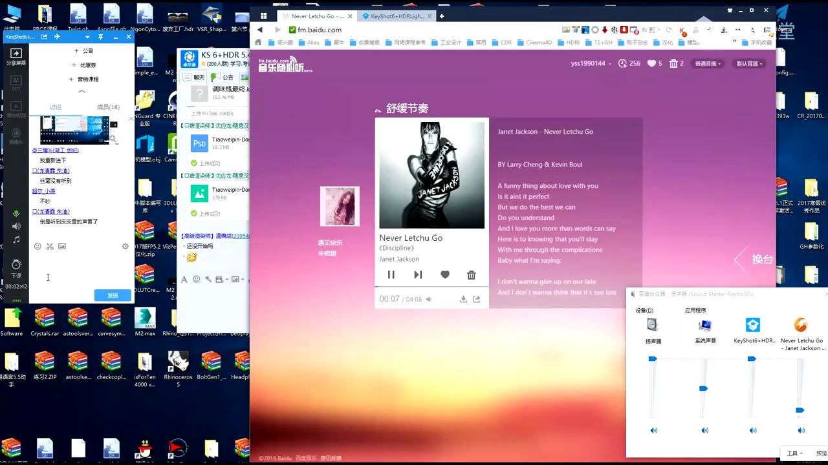Image resolution: width=828 pixels, height=465 pixels.
Task: Expand the 优惠券 coupon section
Action: pyautogui.click(x=83, y=65)
